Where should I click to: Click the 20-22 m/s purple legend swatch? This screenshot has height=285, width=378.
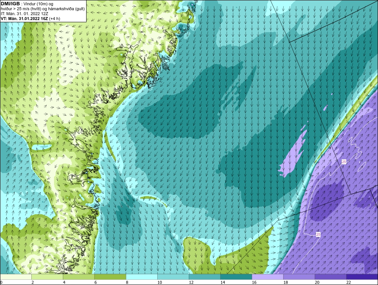[x=330, y=277]
